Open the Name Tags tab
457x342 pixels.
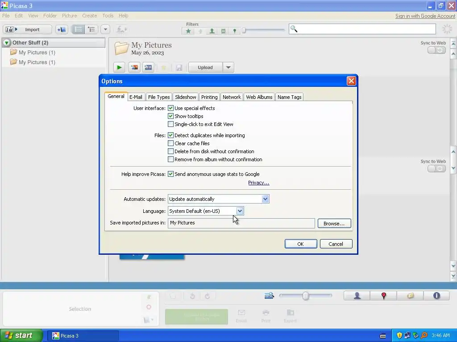pos(289,97)
